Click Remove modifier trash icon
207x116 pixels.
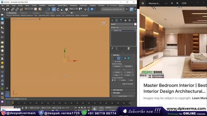click(129, 48)
